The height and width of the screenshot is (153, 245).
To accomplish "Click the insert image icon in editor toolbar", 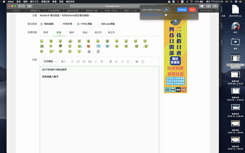I will pyautogui.click(x=78, y=62).
